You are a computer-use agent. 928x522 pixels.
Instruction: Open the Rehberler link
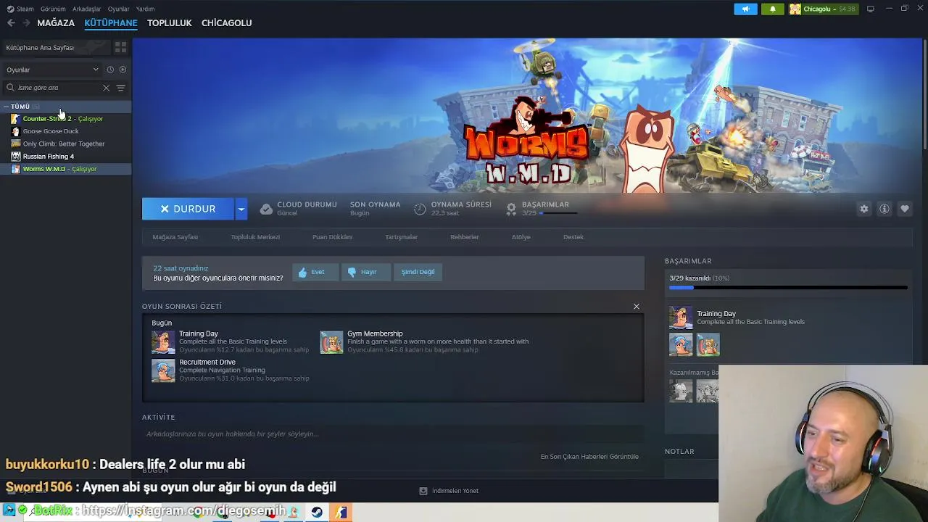coord(465,237)
